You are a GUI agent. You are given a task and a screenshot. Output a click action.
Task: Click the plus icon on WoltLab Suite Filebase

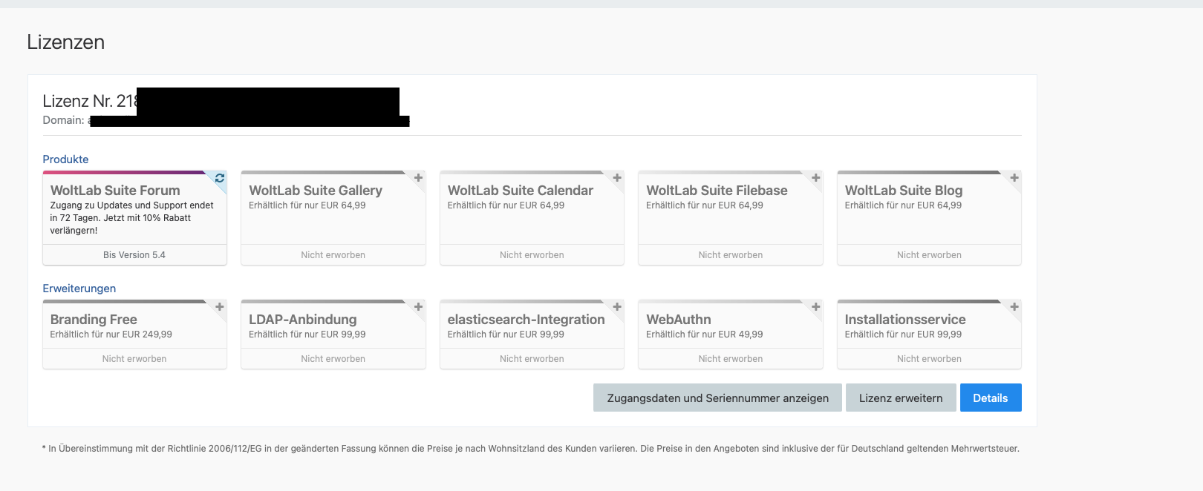[x=815, y=178]
